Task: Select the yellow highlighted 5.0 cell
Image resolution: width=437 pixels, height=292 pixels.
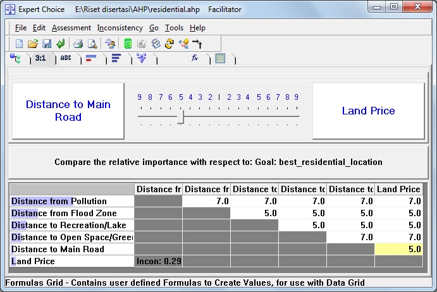Action: click(x=398, y=249)
